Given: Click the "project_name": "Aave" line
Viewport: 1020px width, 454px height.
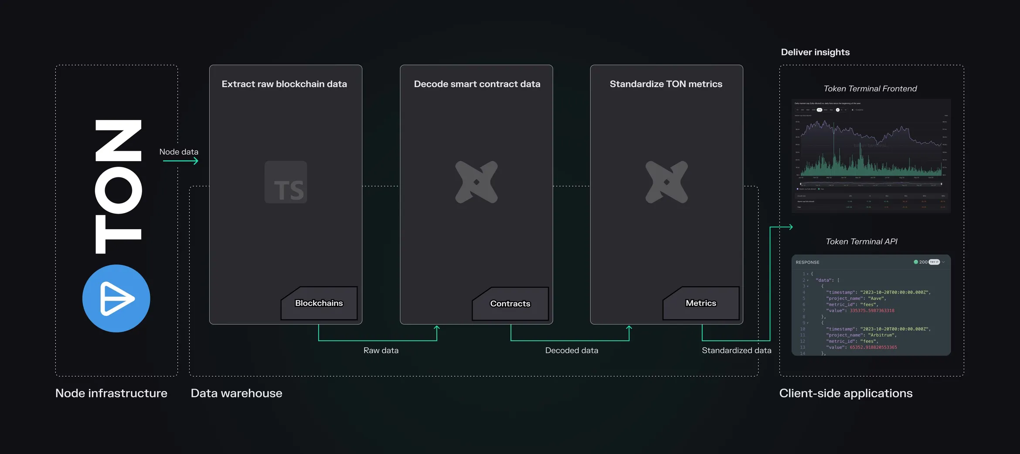Looking at the screenshot, I should (856, 298).
